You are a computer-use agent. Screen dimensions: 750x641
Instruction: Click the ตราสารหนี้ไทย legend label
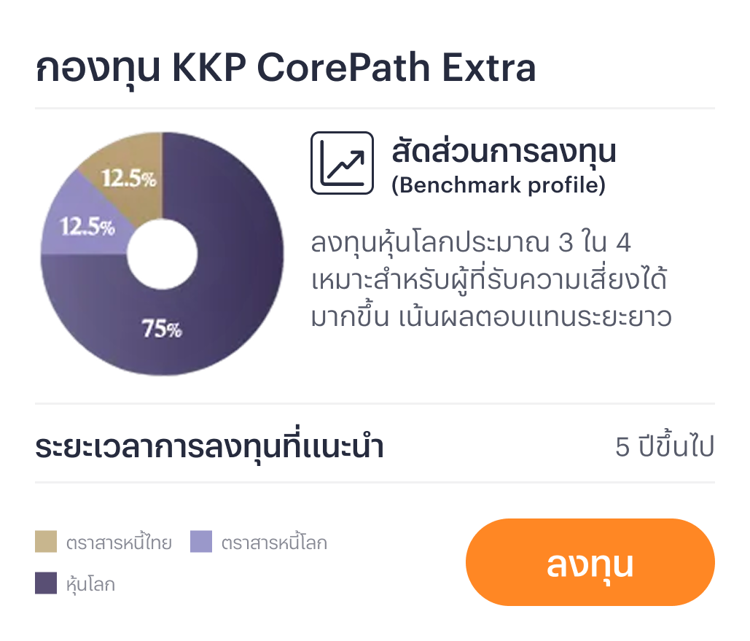(x=119, y=543)
